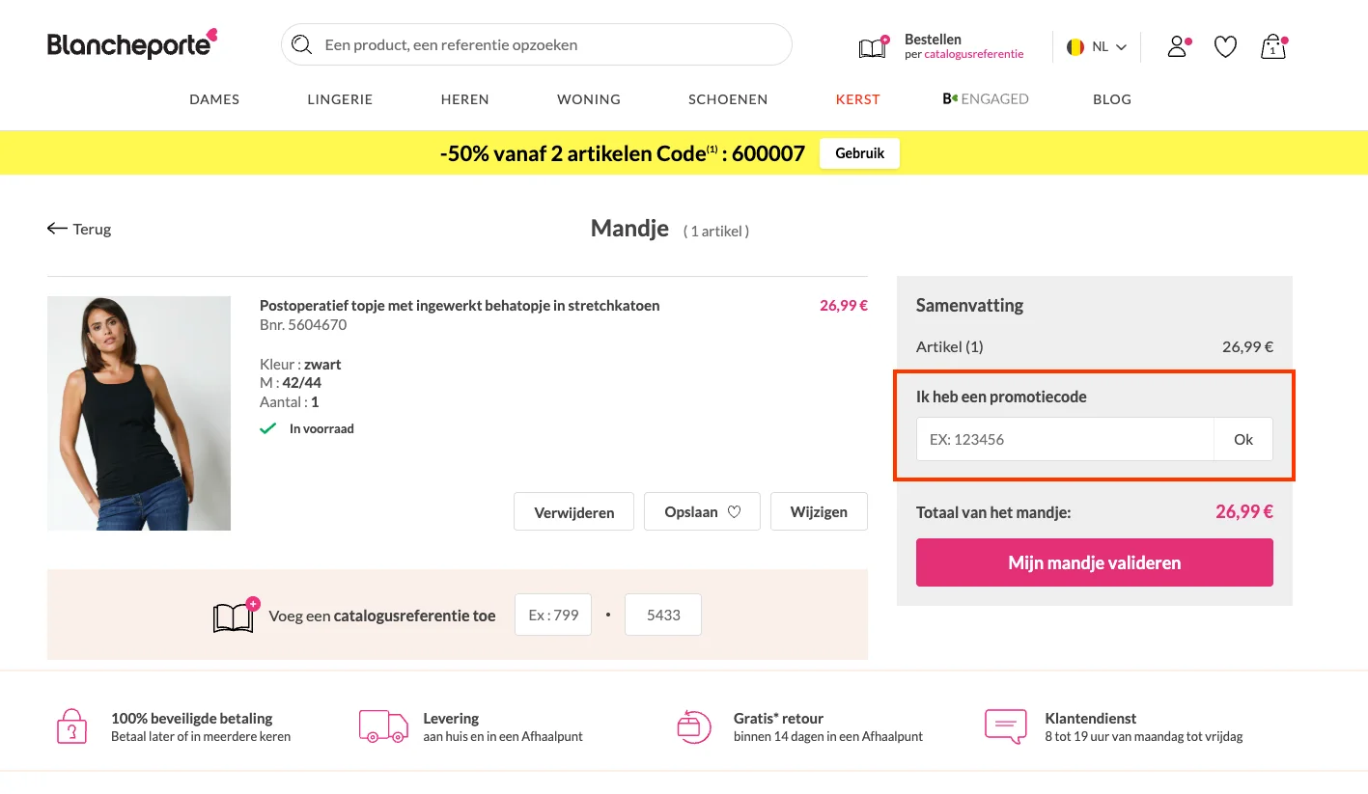Open the wishlist heart icon
This screenshot has height=794, width=1368.
pyautogui.click(x=1224, y=45)
